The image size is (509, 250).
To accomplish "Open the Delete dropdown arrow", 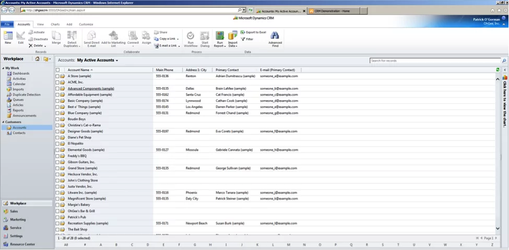I will click(45, 46).
